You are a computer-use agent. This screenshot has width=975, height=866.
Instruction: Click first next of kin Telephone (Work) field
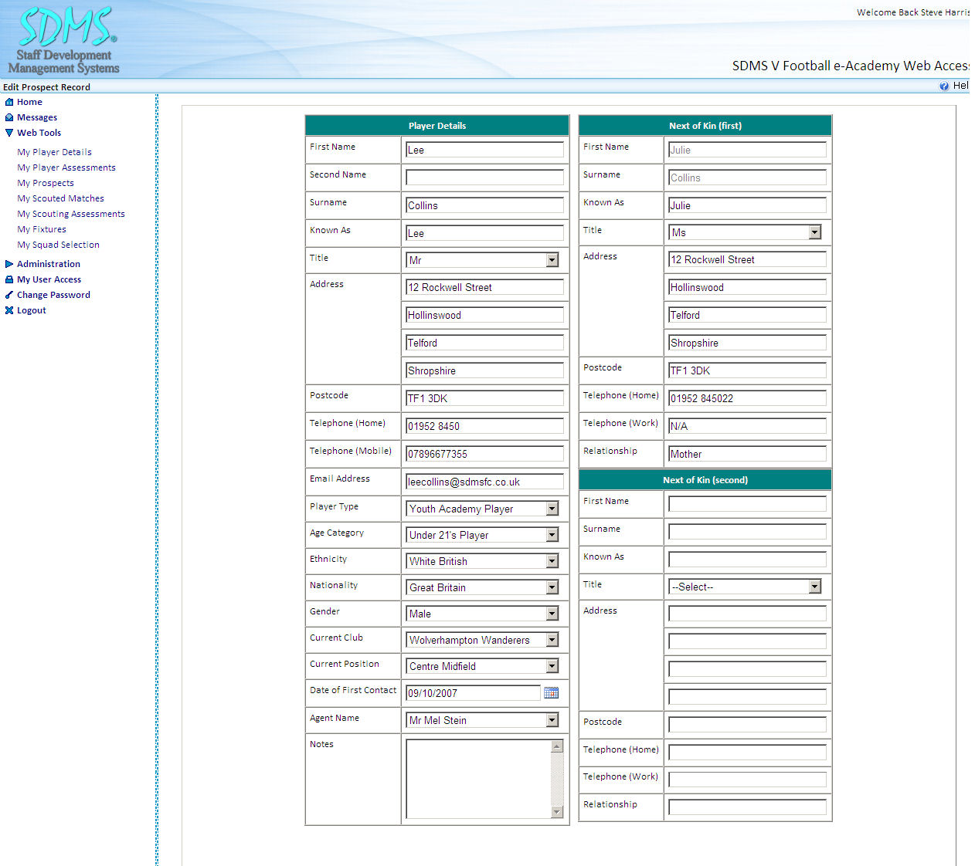click(x=748, y=426)
